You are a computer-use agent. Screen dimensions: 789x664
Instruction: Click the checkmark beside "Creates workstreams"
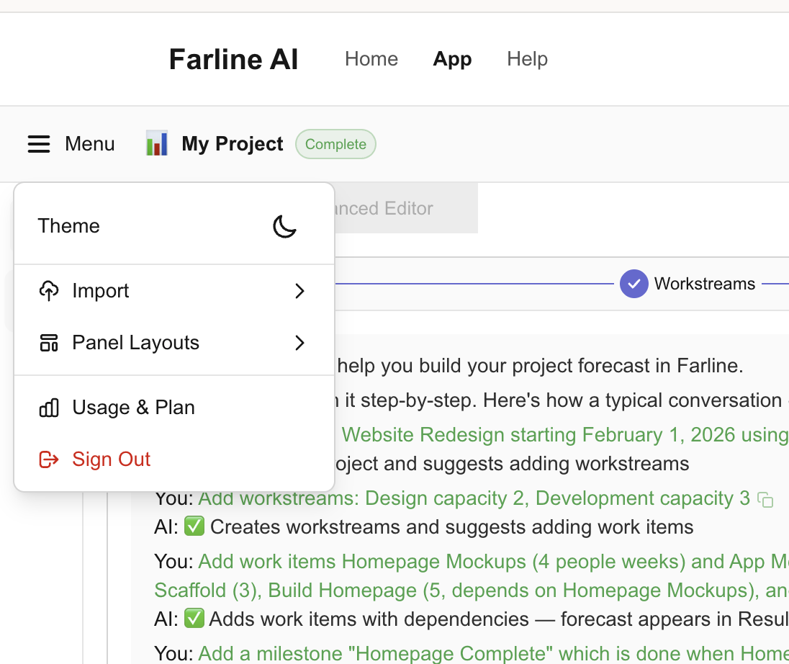[195, 526]
